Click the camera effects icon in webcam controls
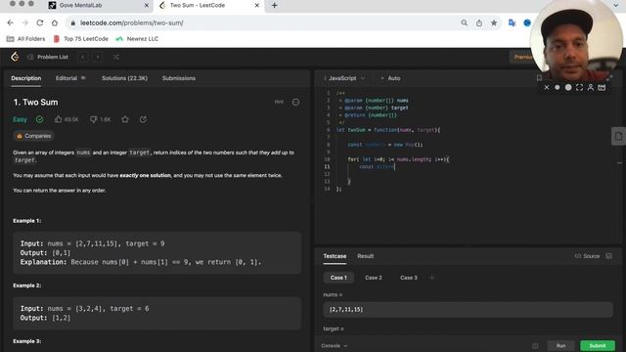Viewport: 626px width, 352px height. 602,87
